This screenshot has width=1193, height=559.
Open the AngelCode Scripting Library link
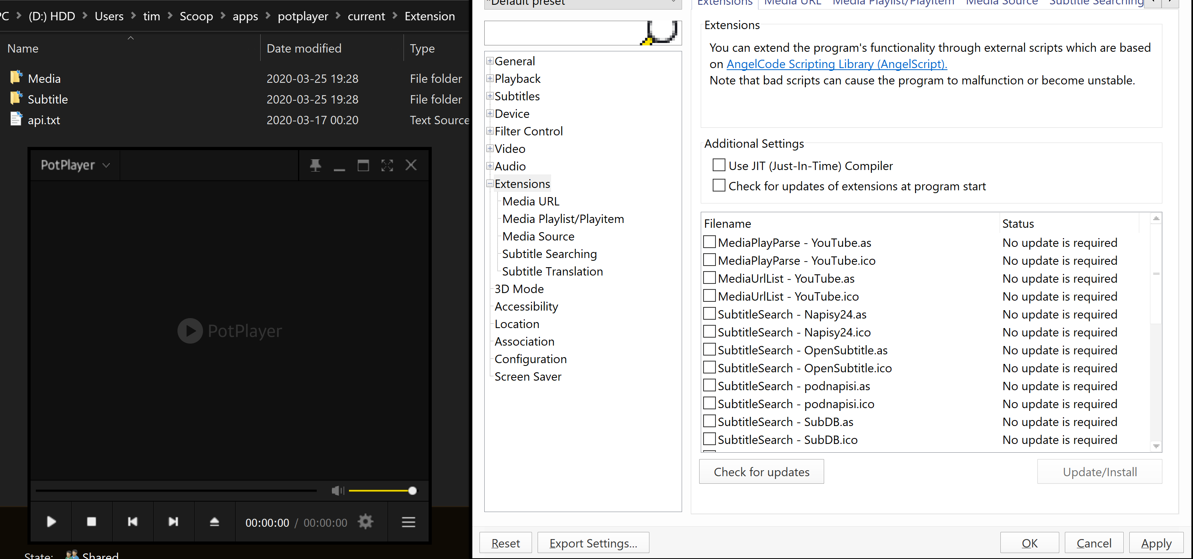[836, 64]
